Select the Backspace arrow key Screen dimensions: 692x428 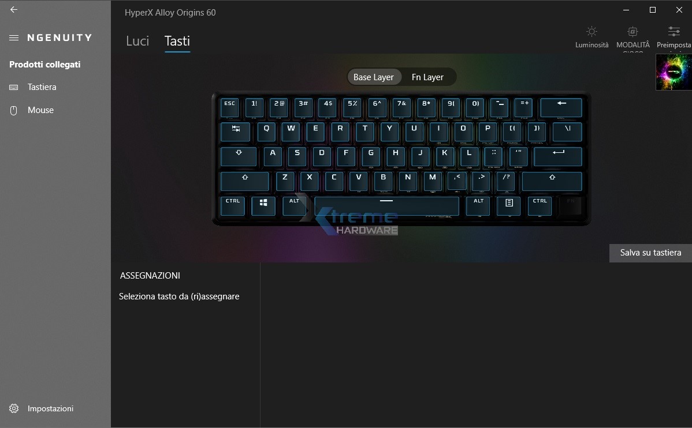tap(561, 107)
